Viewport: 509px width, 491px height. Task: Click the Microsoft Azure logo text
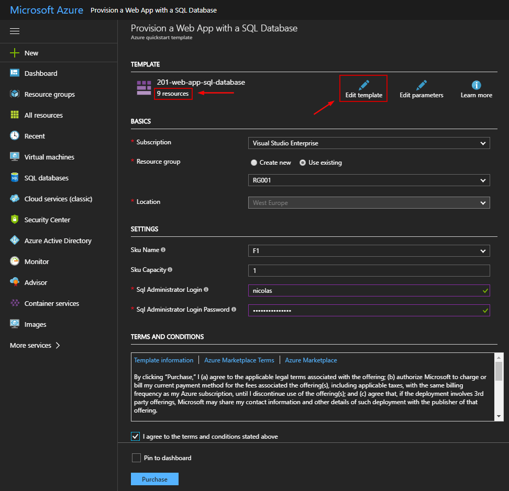click(47, 10)
